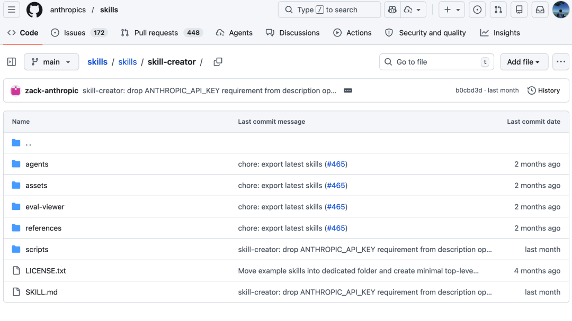Viewport: 572px width, 321px height.
Task: Open the b0cbd3d commit hash link
Action: 469,90
